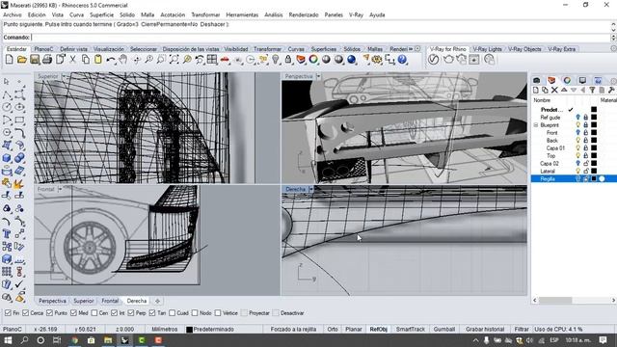Click the Orto status bar button
The image size is (617, 347).
pos(333,330)
